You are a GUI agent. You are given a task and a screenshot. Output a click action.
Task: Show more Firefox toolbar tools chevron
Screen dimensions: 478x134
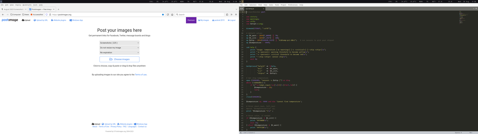[x=232, y=15]
